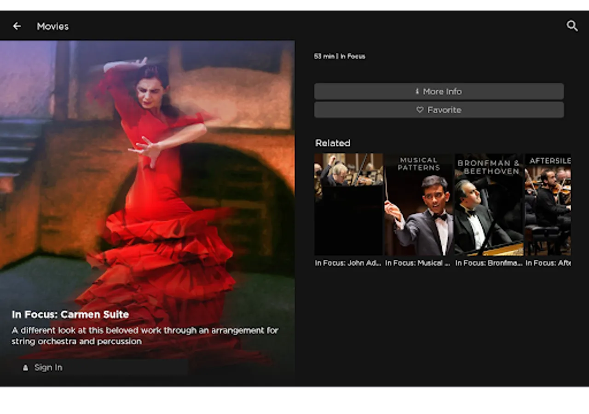This screenshot has height=414, width=589.
Task: Click the "In Focus: Bronfma..." caption
Action: point(488,263)
